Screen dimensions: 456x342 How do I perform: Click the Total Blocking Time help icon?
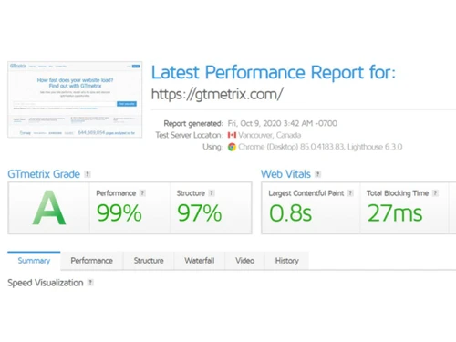tap(435, 193)
